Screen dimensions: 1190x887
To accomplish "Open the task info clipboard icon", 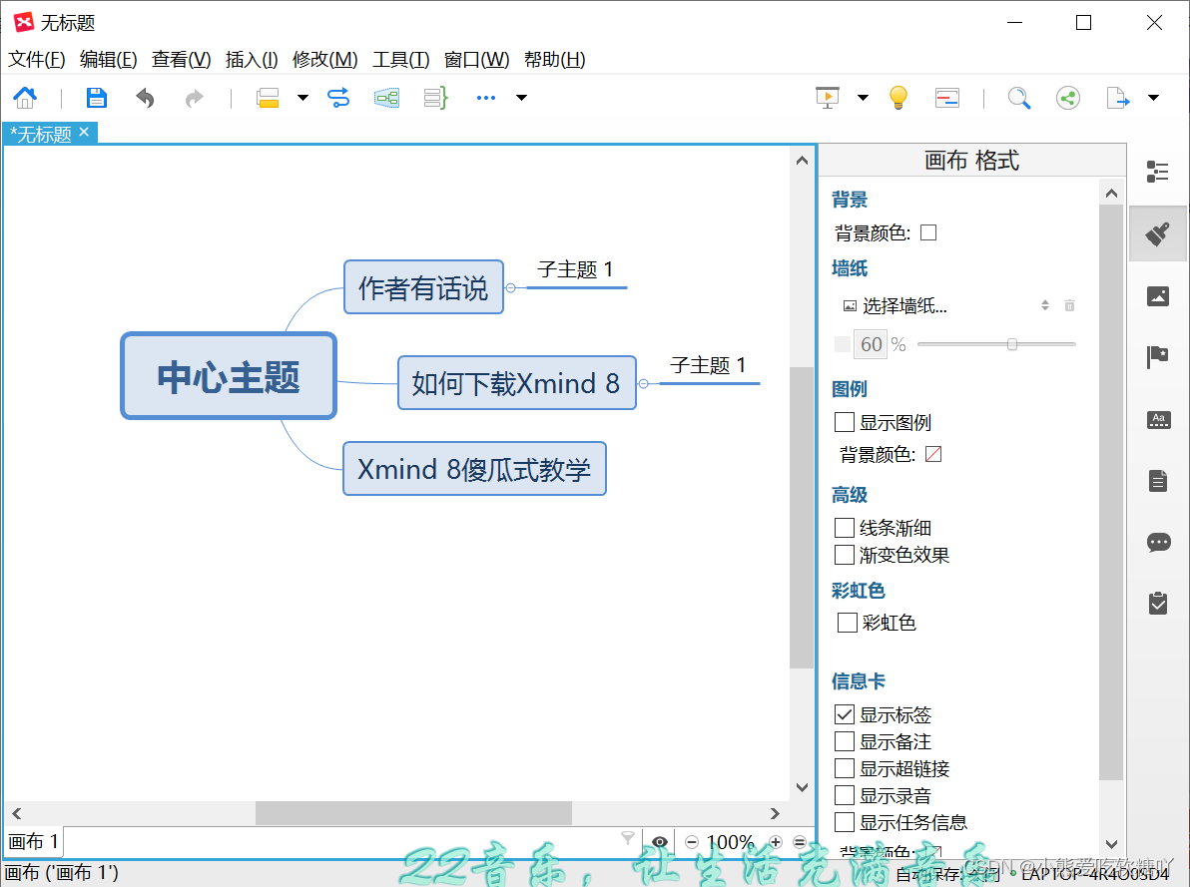I will pos(1158,604).
